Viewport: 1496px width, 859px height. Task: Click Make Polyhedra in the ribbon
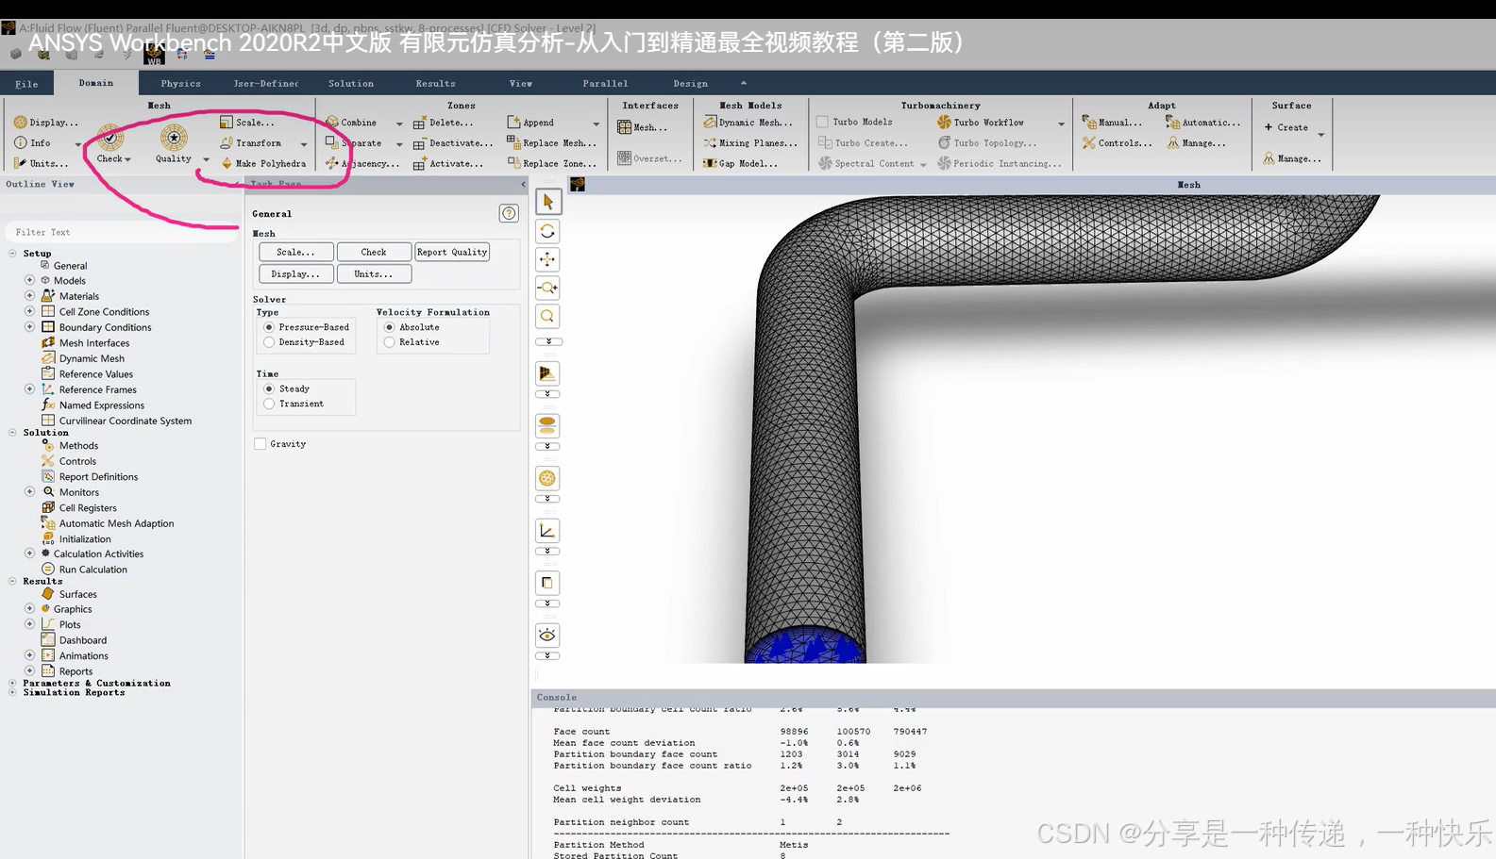(x=263, y=163)
